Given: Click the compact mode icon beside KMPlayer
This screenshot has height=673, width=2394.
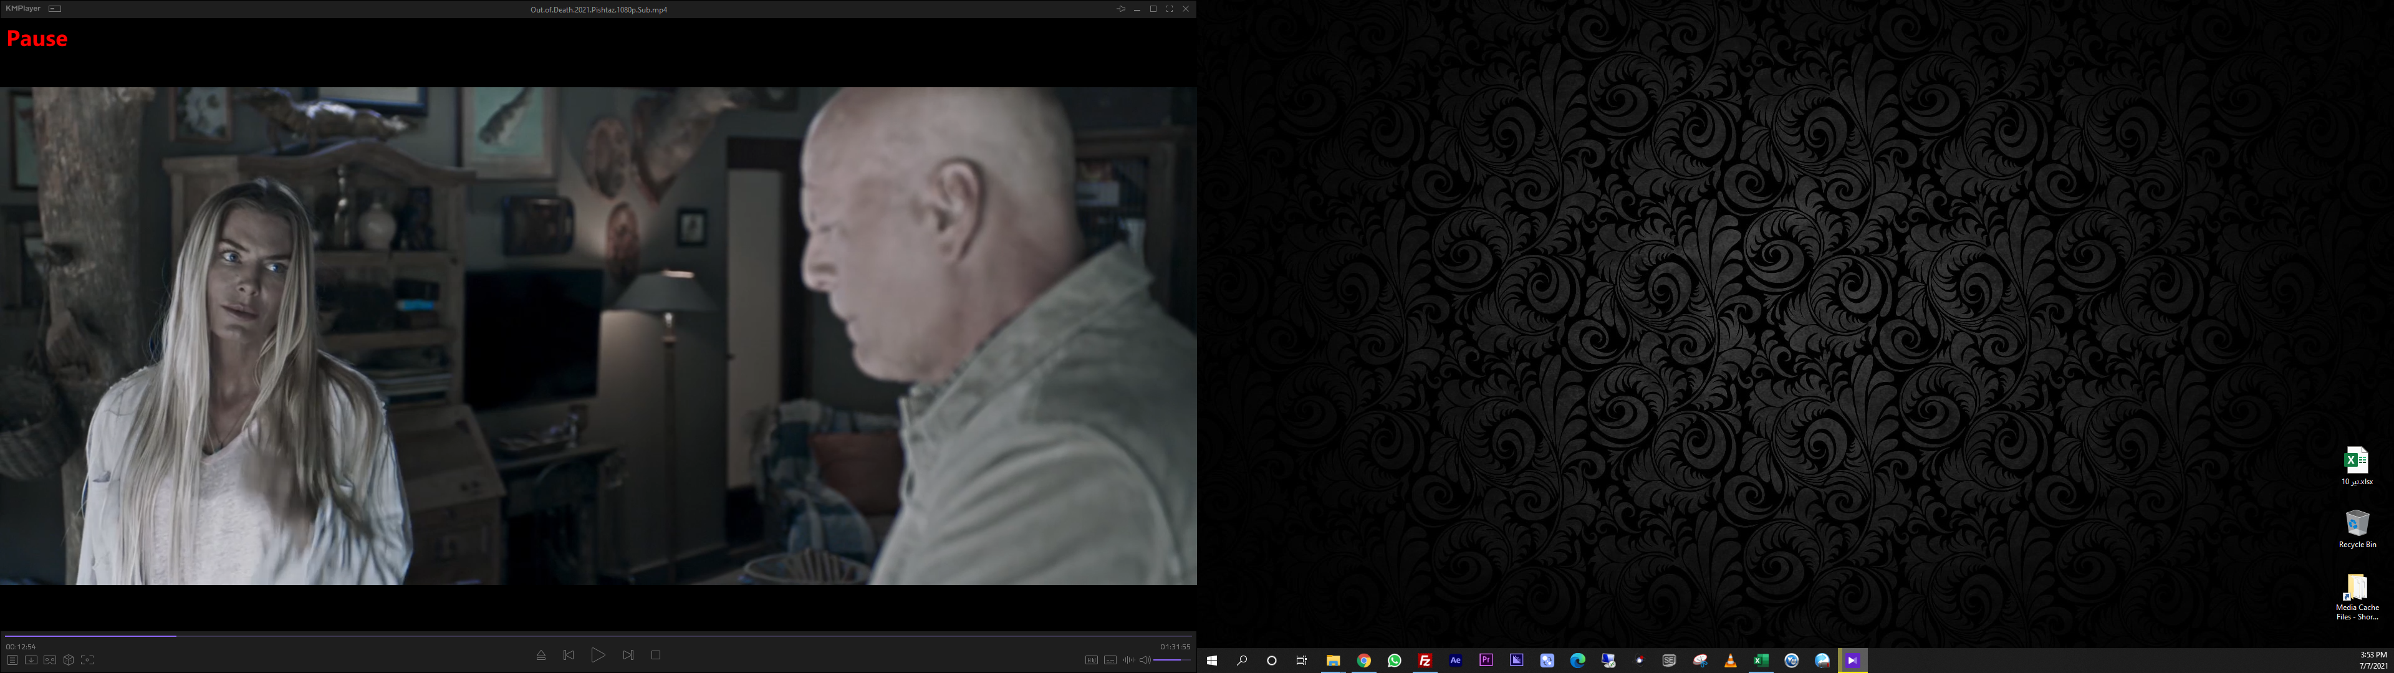Looking at the screenshot, I should tap(55, 8).
